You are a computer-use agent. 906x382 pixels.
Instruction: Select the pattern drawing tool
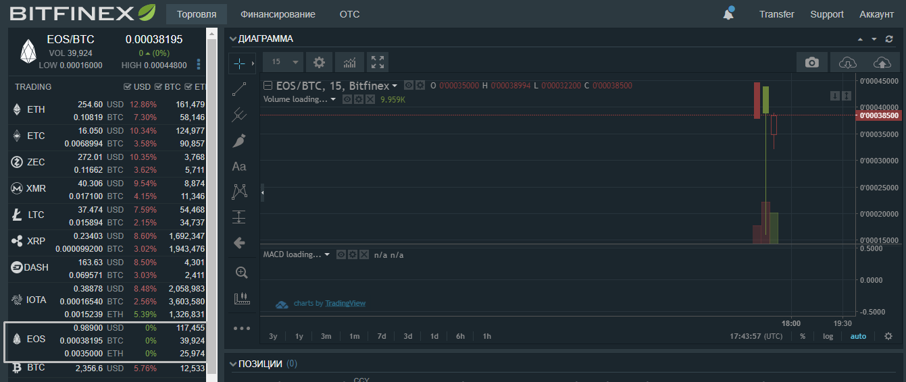coord(239,192)
